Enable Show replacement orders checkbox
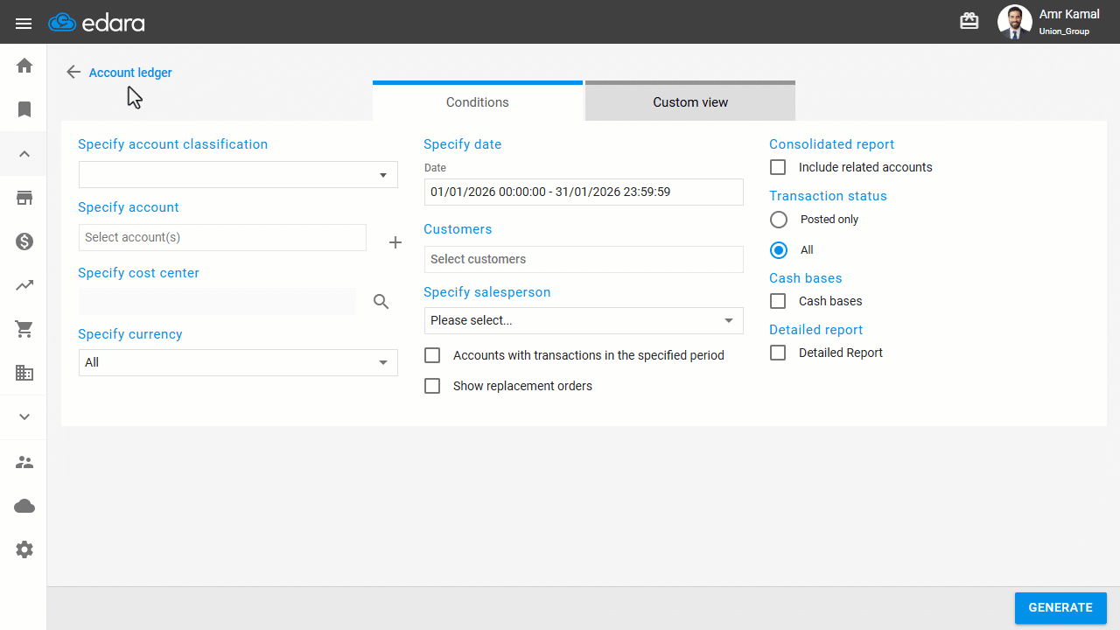 pyautogui.click(x=432, y=386)
